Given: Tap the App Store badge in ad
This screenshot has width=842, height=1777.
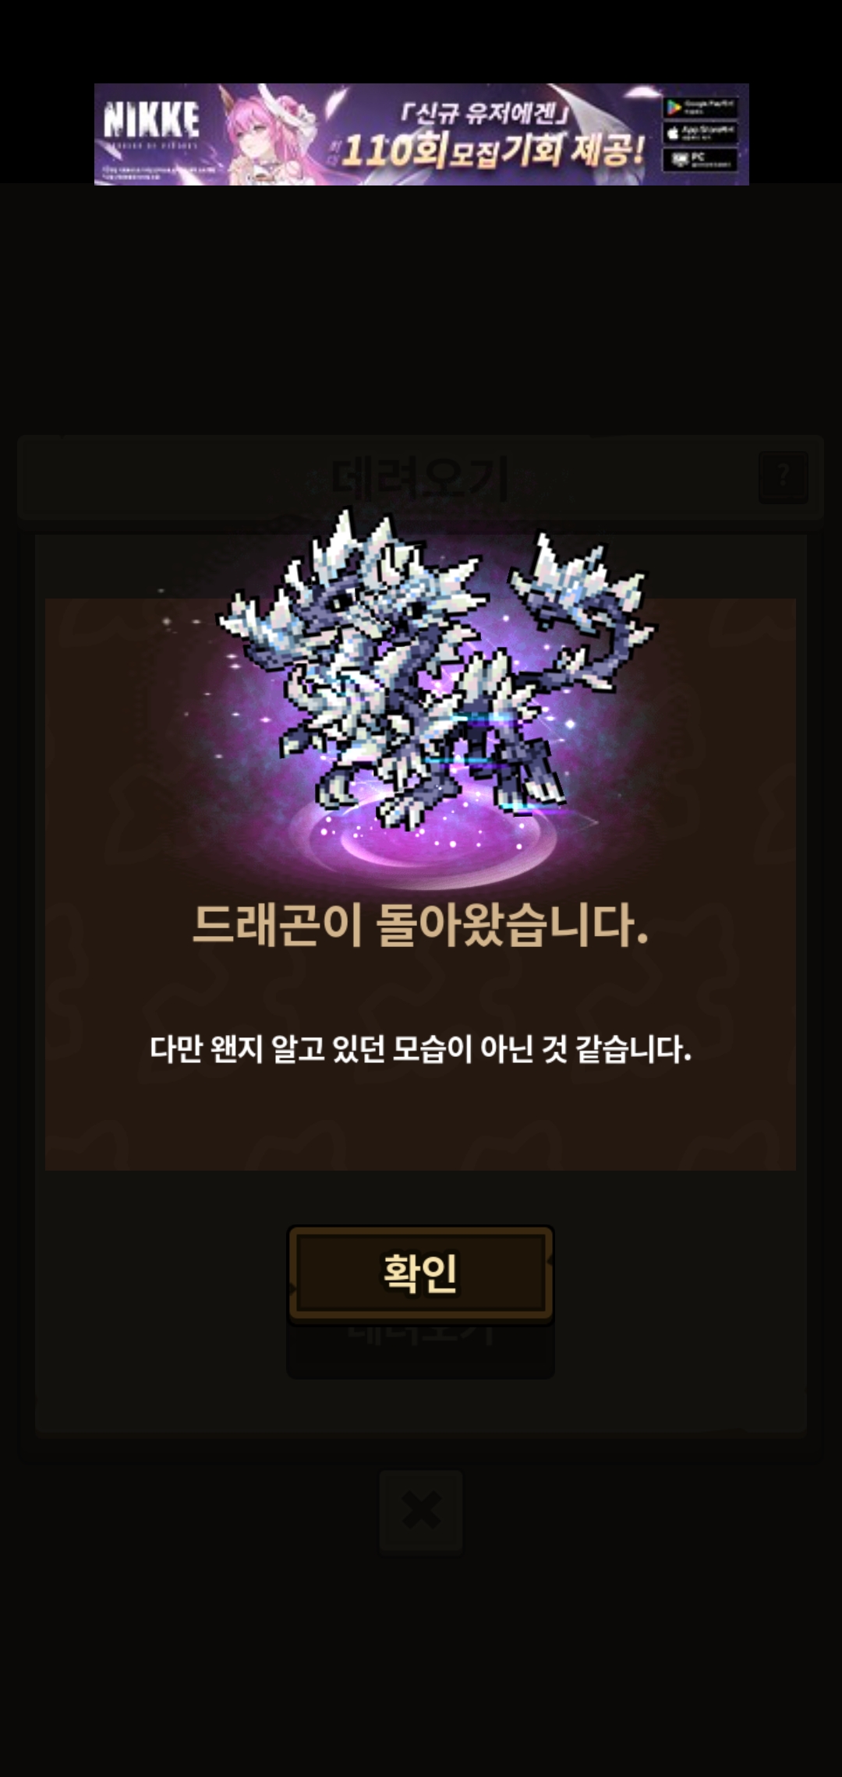Looking at the screenshot, I should (x=700, y=132).
